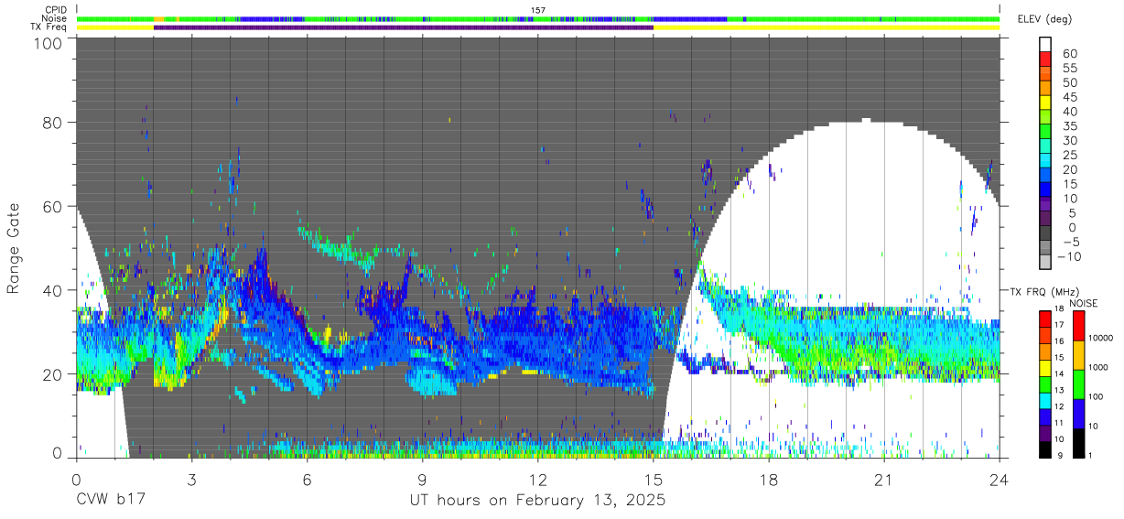Click the black bottom swatch in TX FRQ colorbar
The image size is (1124, 519).
pyautogui.click(x=1046, y=449)
